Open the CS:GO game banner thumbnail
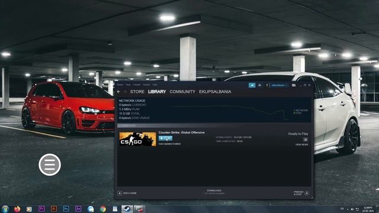This screenshot has width=379, height=213. point(138,139)
